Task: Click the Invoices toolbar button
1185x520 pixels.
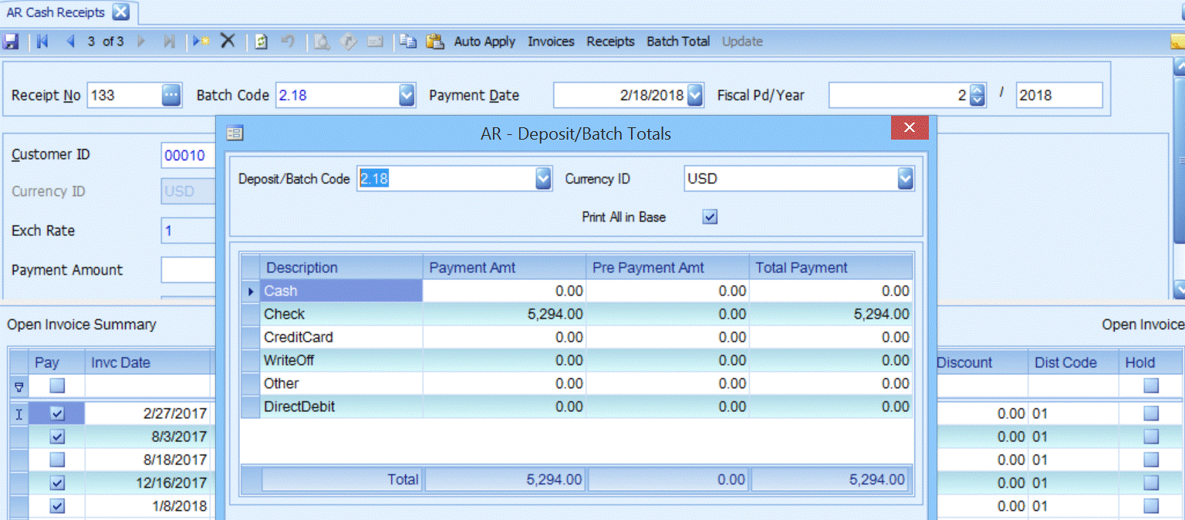Action: pyautogui.click(x=551, y=42)
